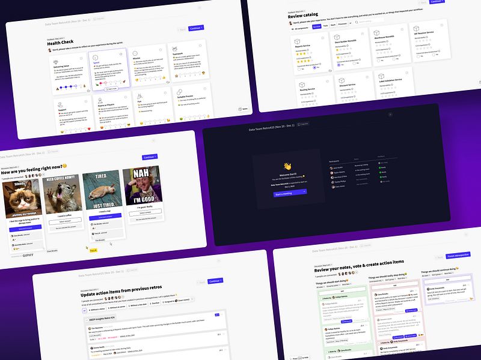Select the Stack tab in Review catalog
This screenshot has width=481, height=360.
click(333, 25)
